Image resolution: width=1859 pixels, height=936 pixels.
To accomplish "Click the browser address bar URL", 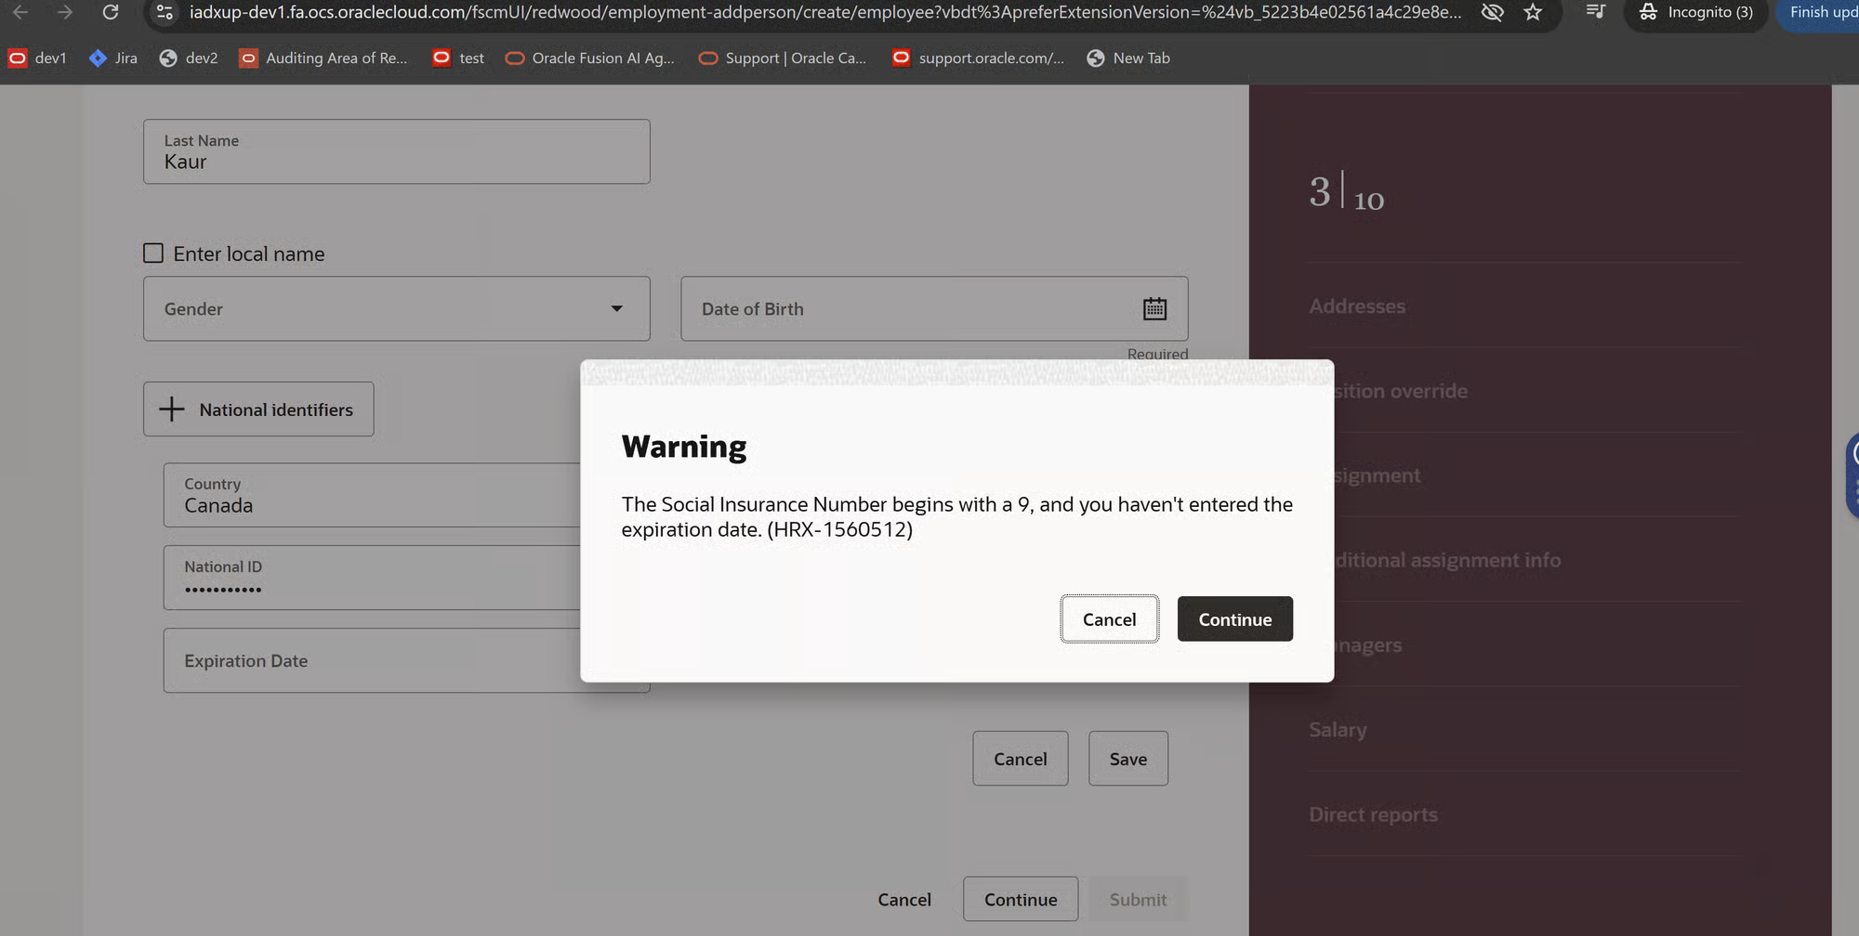I will [825, 12].
